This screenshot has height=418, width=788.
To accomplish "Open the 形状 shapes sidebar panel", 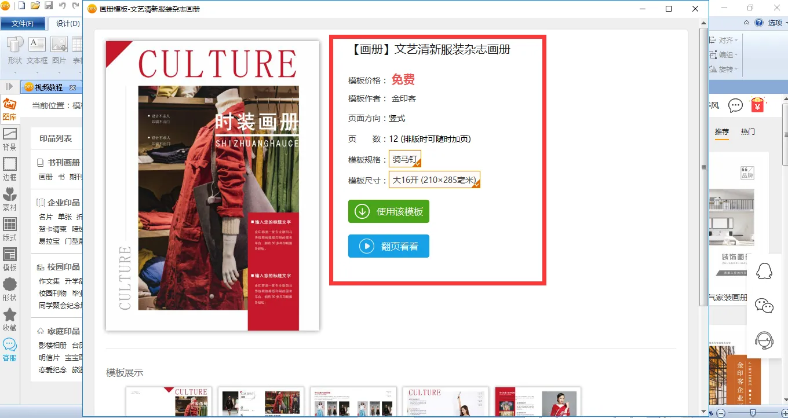I will pyautogui.click(x=9, y=289).
